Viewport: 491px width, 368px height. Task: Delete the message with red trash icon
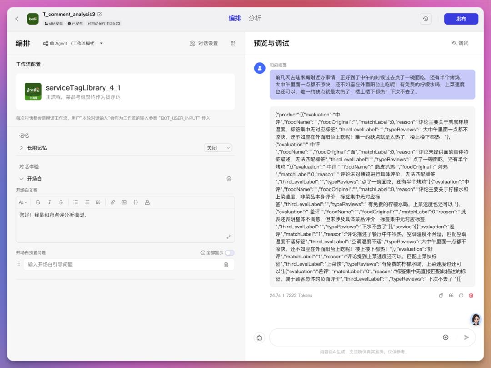471,296
